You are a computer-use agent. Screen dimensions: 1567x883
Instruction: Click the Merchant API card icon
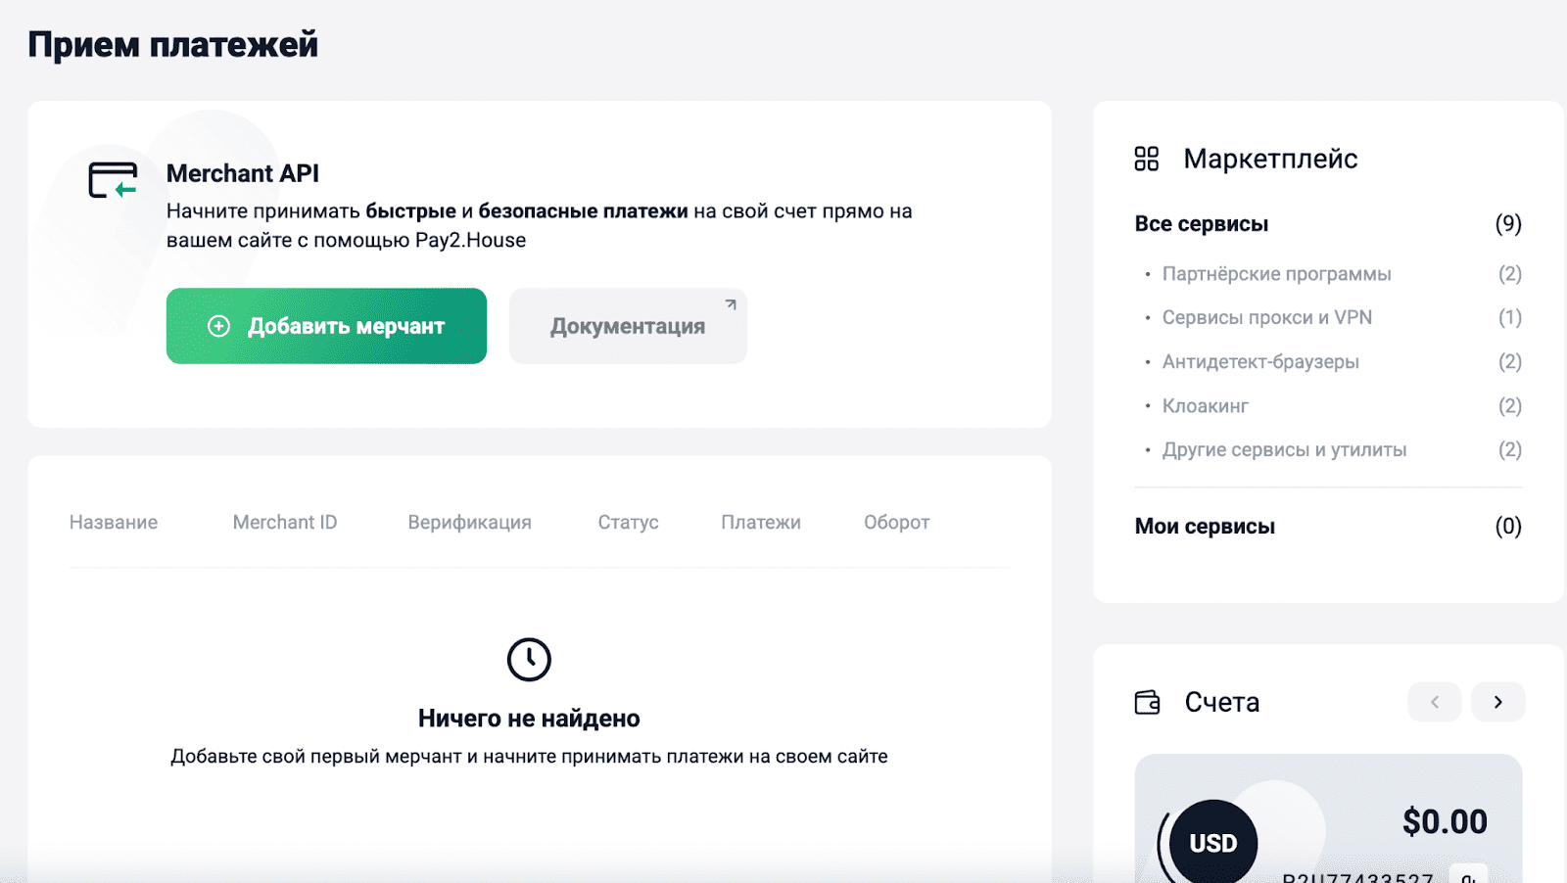coord(113,180)
